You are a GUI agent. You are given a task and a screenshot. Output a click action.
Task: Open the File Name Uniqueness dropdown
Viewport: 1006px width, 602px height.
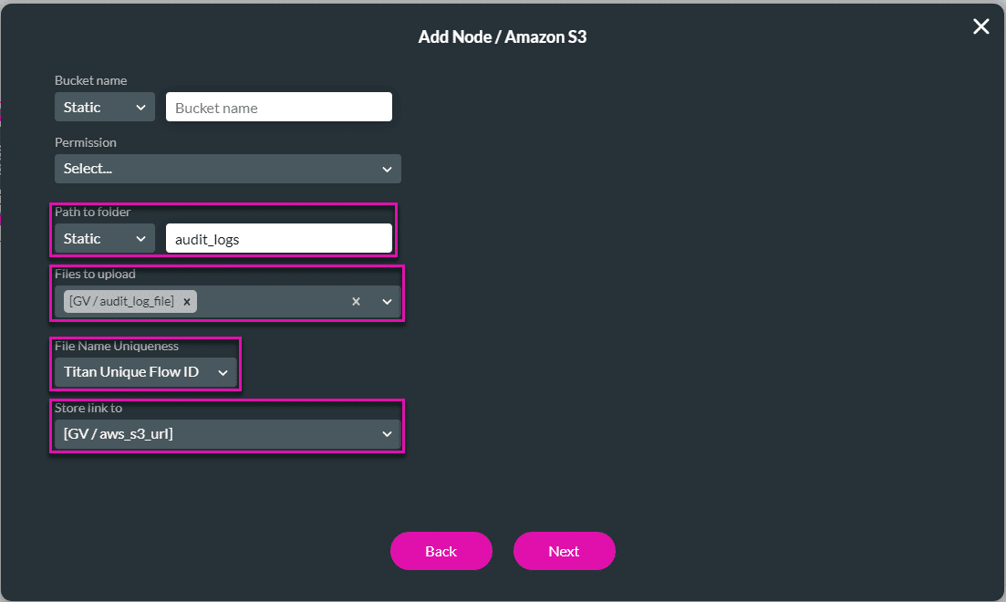point(144,372)
